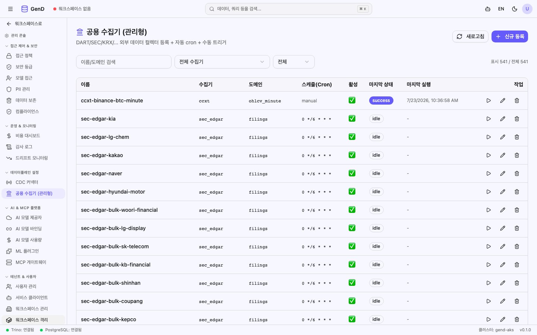The image size is (537, 335).
Task: Toggle active checkbox for sec-edgar-kakao
Action: [352, 155]
